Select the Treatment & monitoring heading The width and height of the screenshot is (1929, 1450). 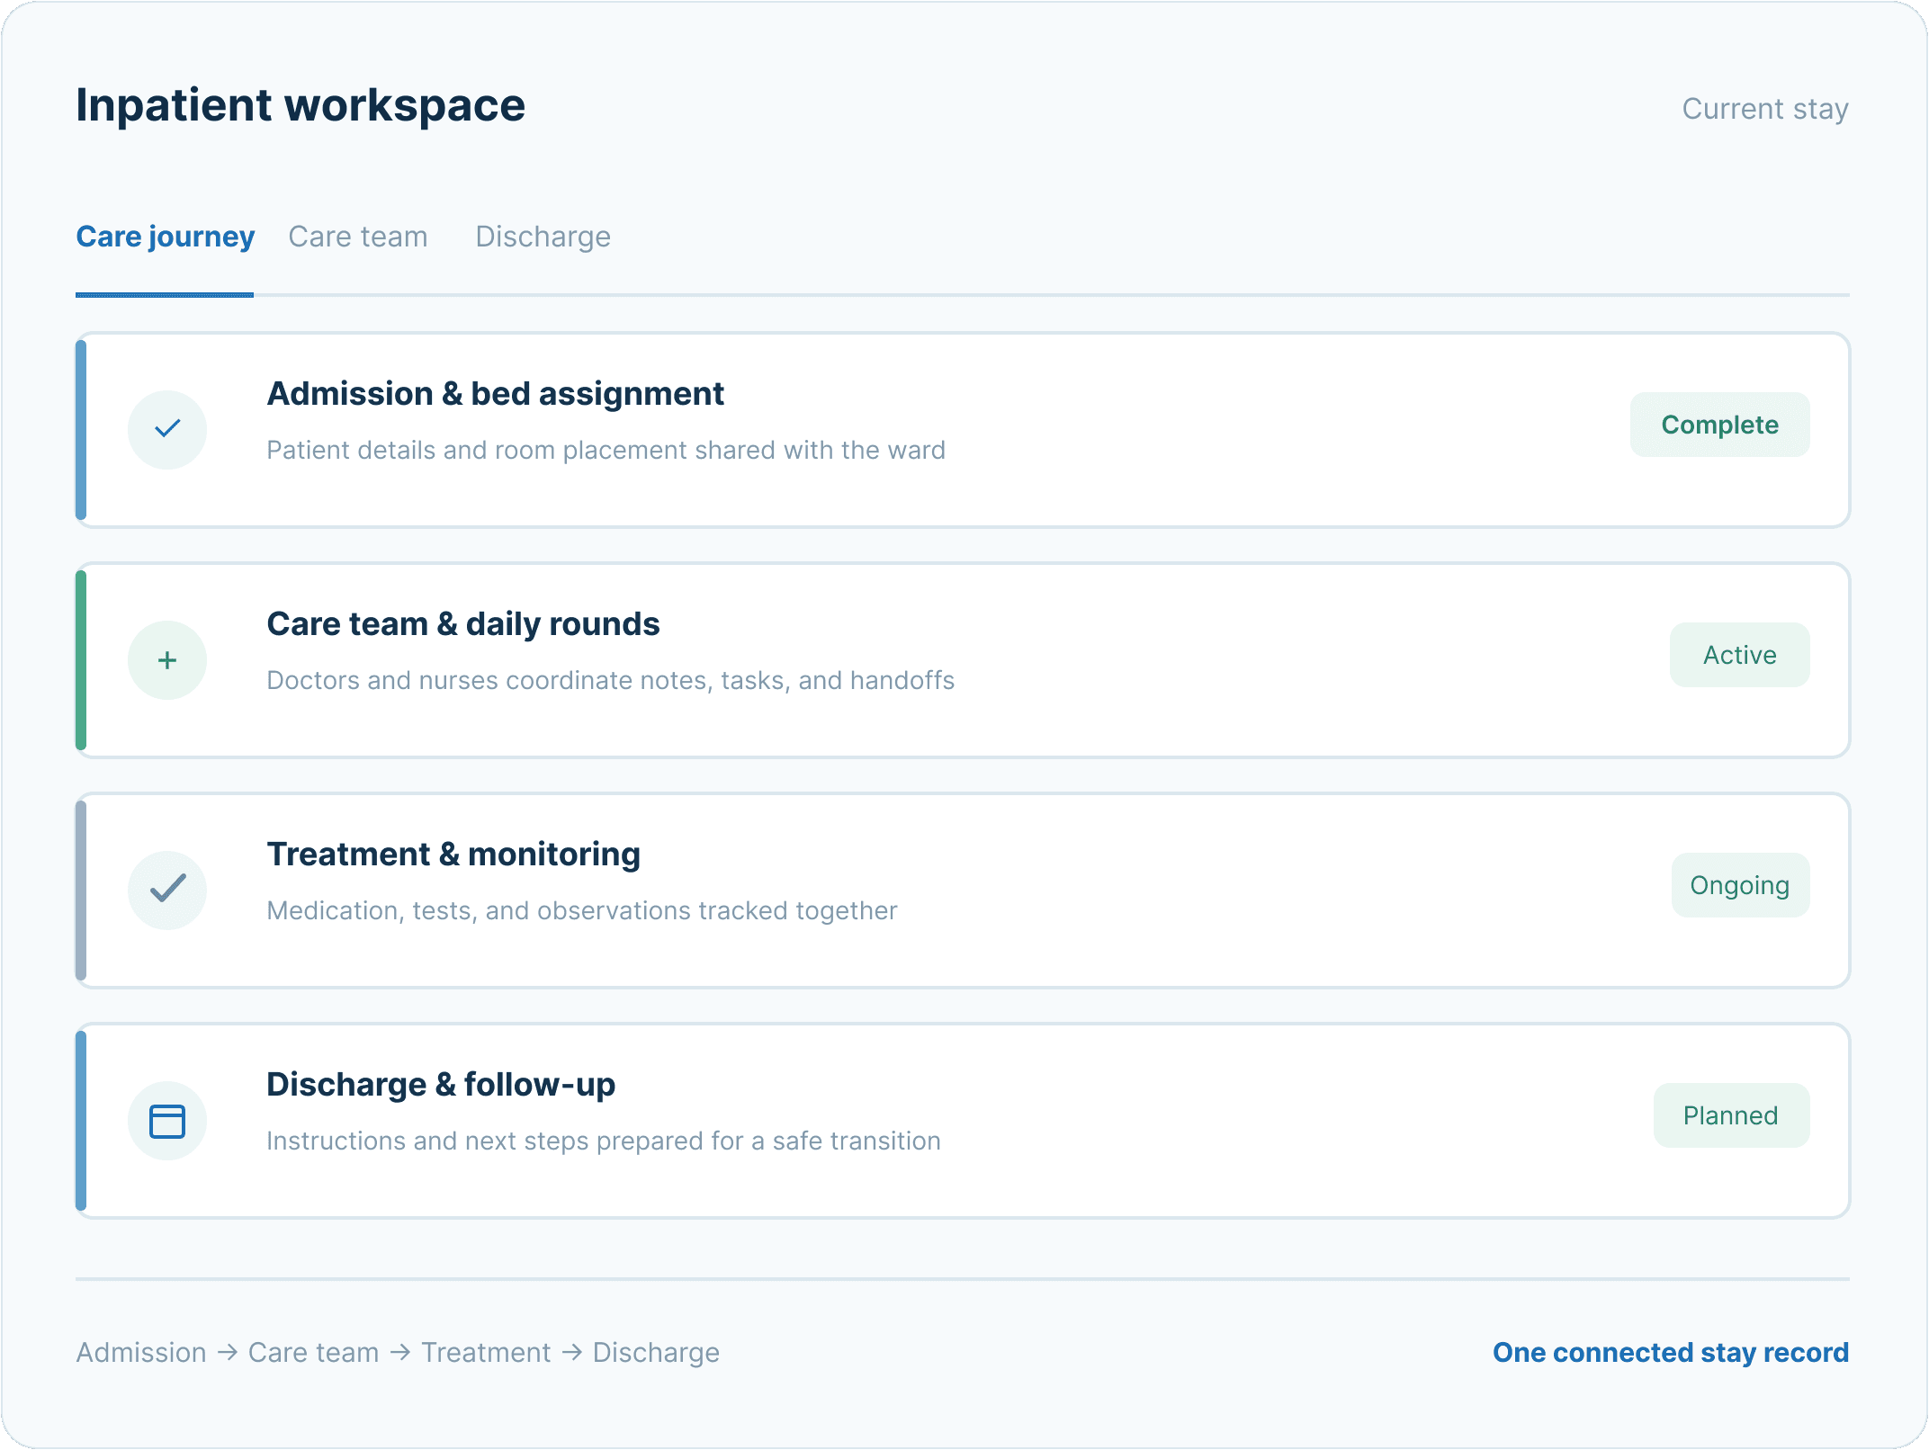[x=453, y=855]
